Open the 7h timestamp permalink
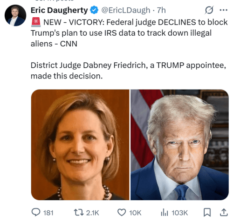Viewport: 233px width, 222px height. tap(161, 10)
